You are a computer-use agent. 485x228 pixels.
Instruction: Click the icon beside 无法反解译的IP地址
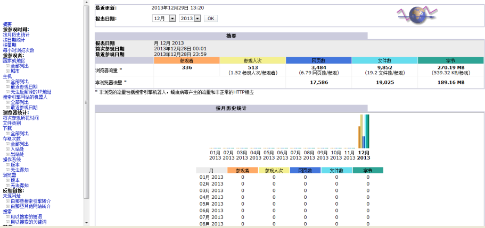point(7,92)
